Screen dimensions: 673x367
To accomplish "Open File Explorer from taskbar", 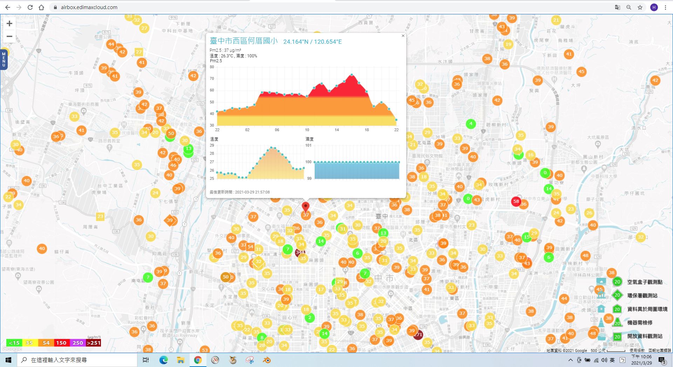I will point(181,360).
